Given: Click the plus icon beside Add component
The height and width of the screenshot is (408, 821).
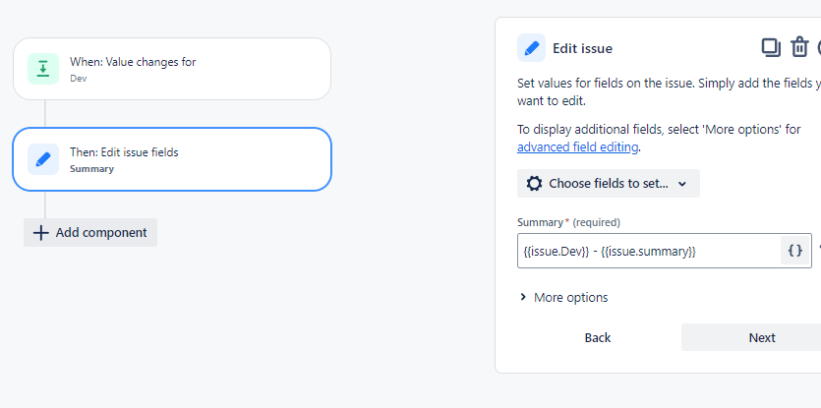Looking at the screenshot, I should coord(40,233).
